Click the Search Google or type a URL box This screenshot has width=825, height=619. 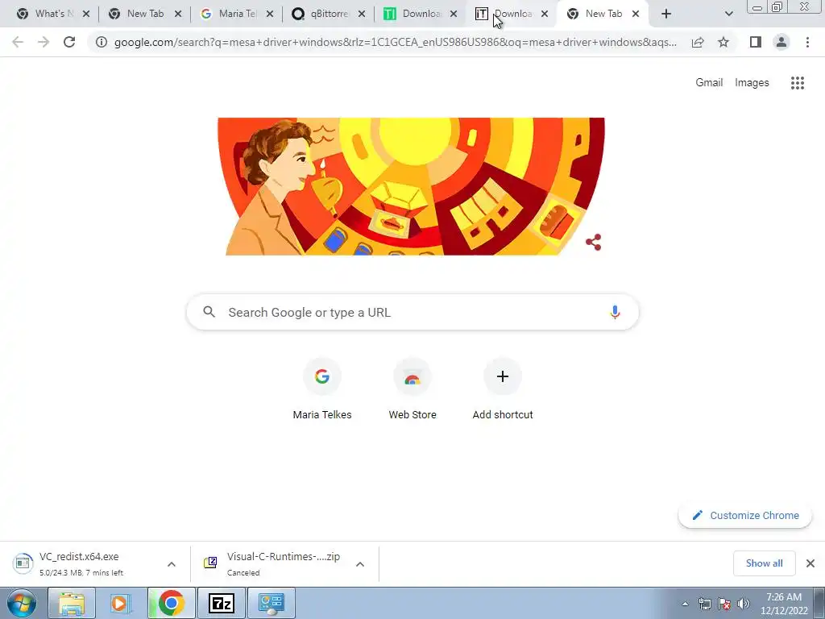pos(412,312)
